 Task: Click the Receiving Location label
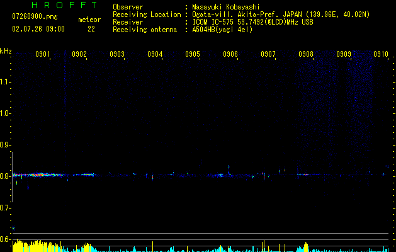[x=147, y=14]
